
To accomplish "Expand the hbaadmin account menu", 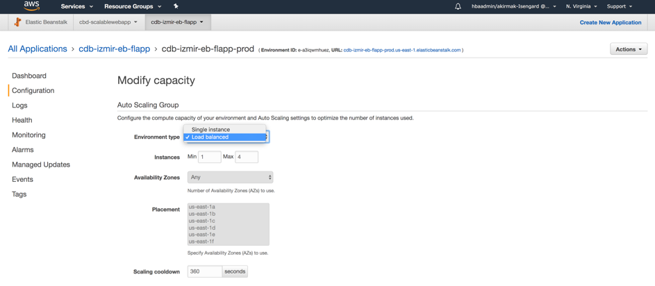I will tap(513, 6).
